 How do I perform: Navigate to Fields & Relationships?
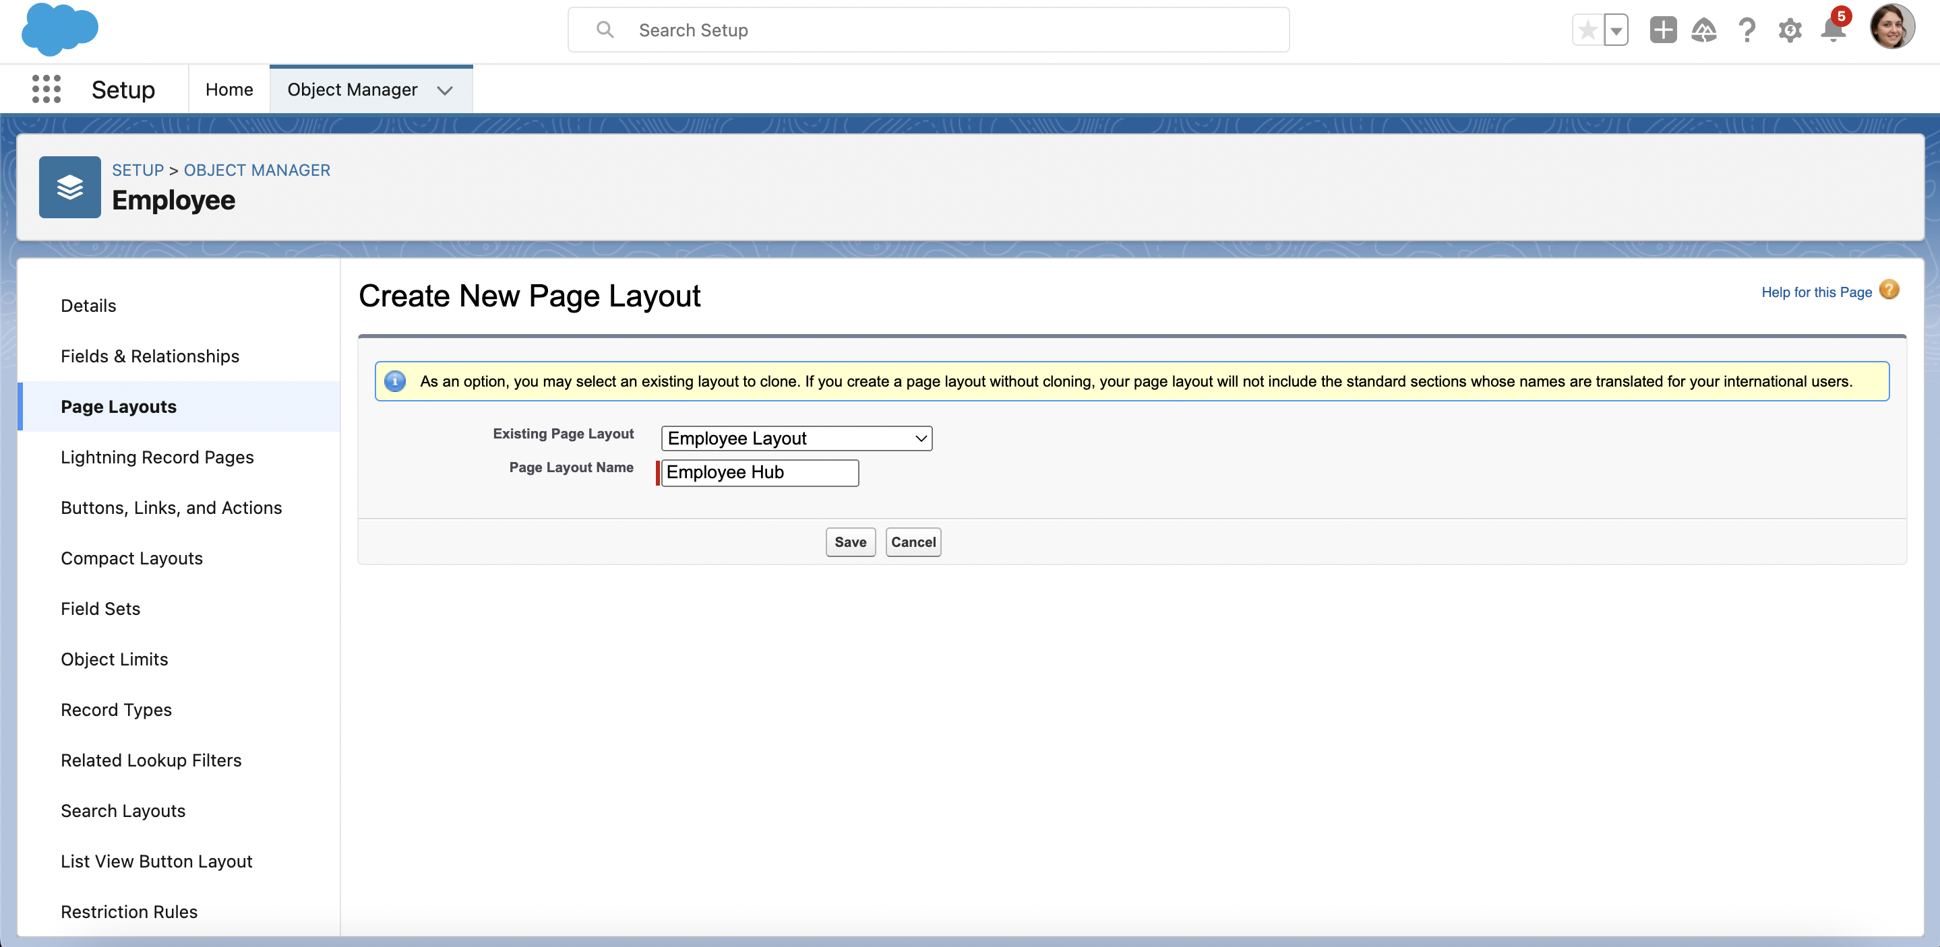149,356
